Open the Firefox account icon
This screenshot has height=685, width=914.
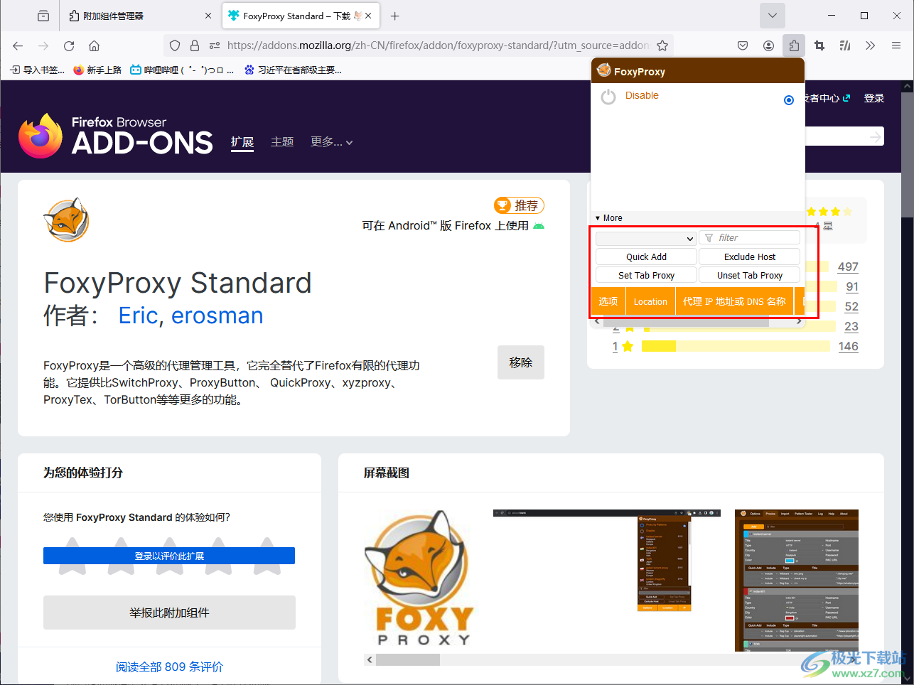[x=768, y=45]
